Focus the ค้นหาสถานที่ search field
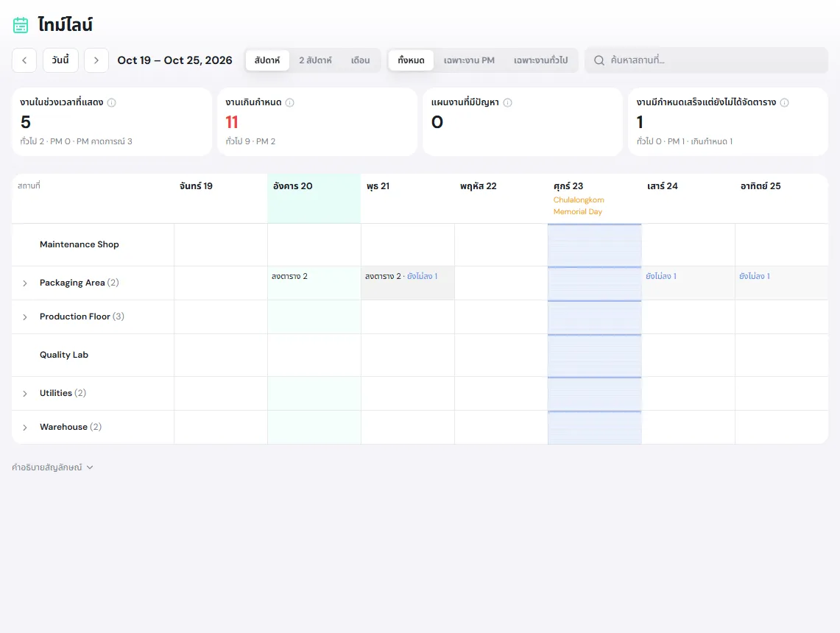Screen dimensions: 840x633 click(707, 60)
